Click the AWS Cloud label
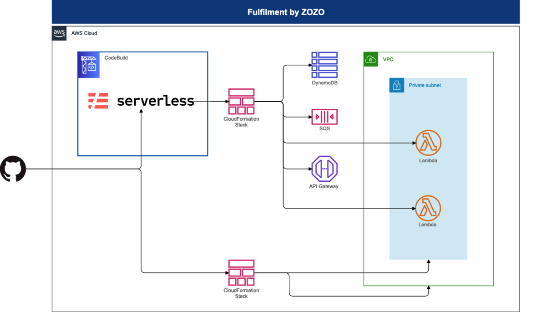 tap(84, 33)
